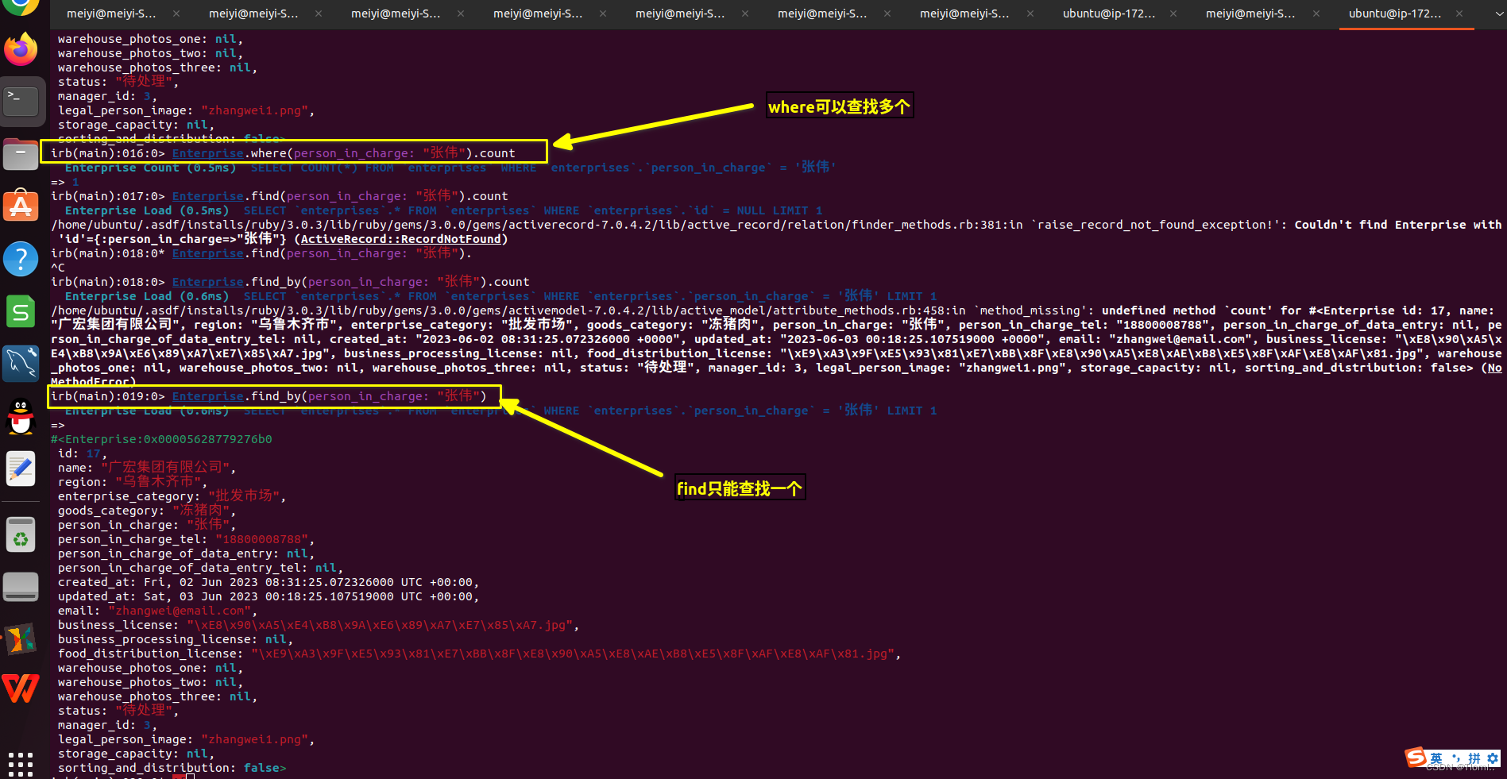The width and height of the screenshot is (1507, 779).
Task: Click the ActiveRecord::RecordNotFound link
Action: [400, 238]
